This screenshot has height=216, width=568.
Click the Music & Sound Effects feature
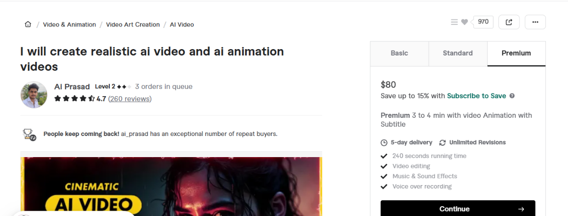[425, 176]
